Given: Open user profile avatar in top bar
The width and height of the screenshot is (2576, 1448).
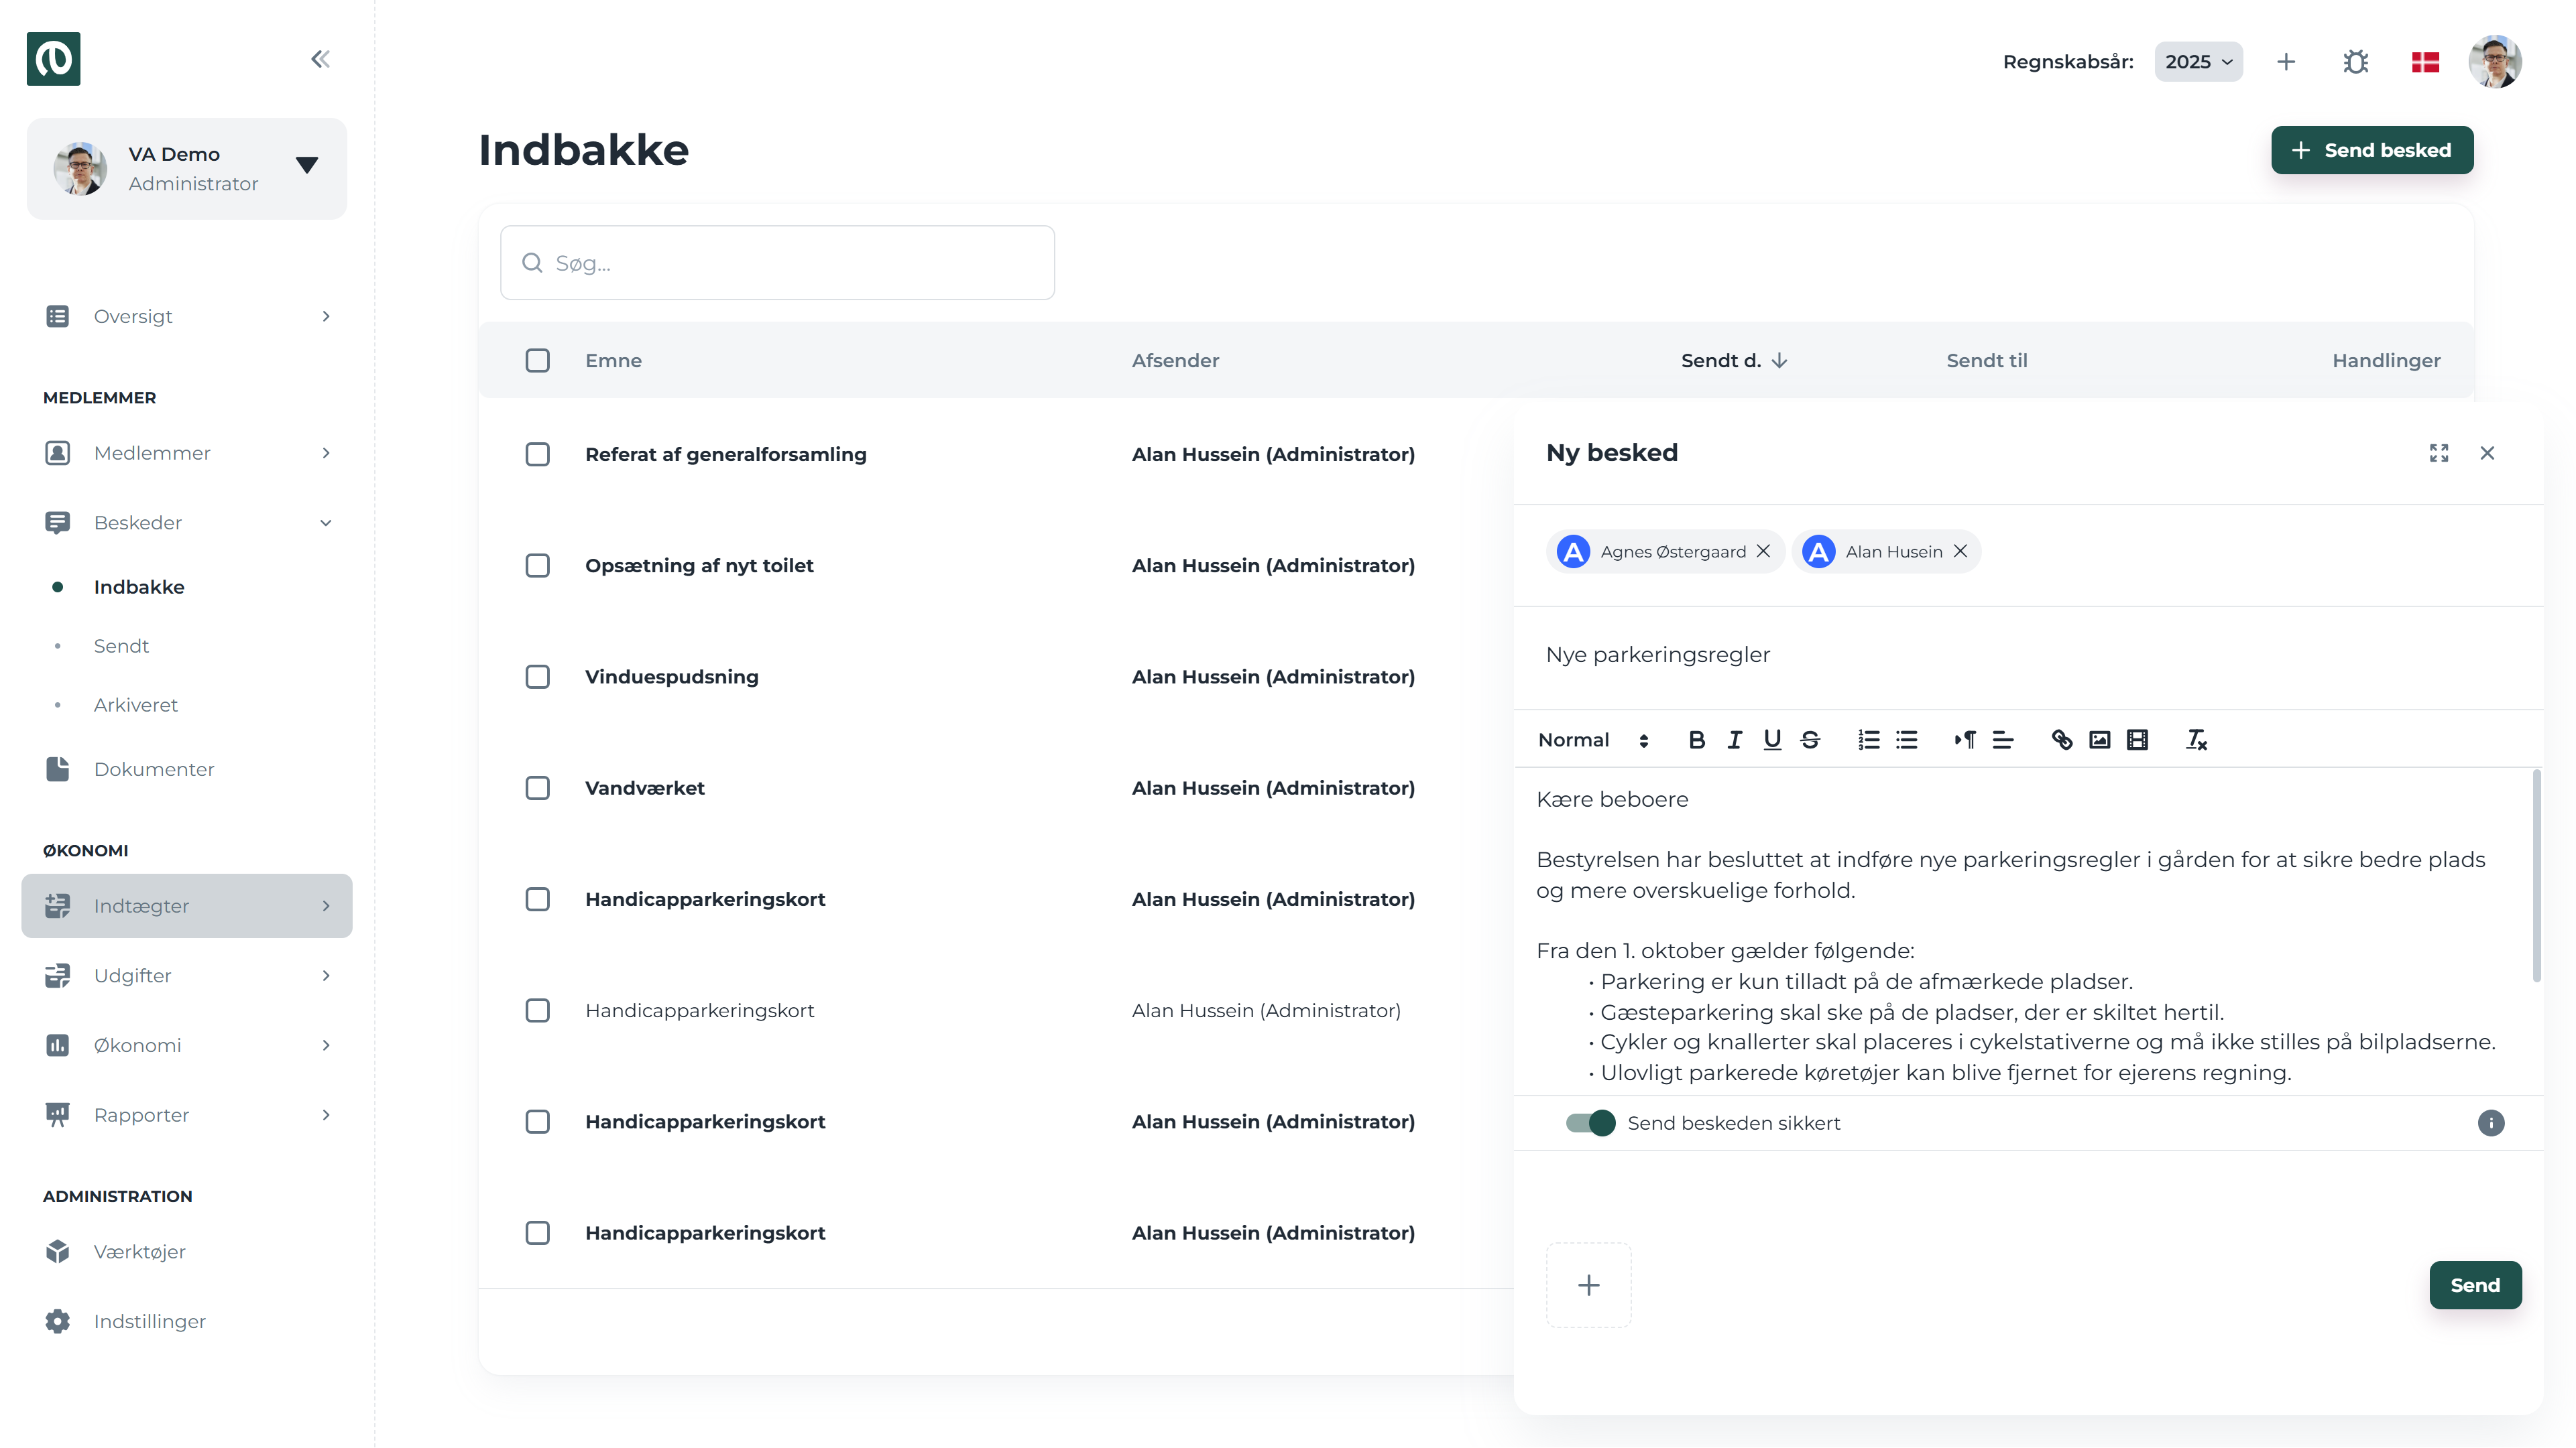Looking at the screenshot, I should pos(2495,62).
